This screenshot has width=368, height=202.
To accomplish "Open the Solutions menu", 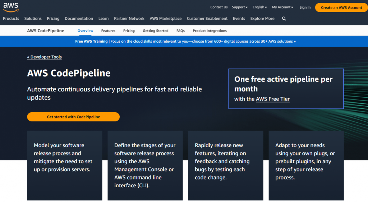I will coord(33,19).
